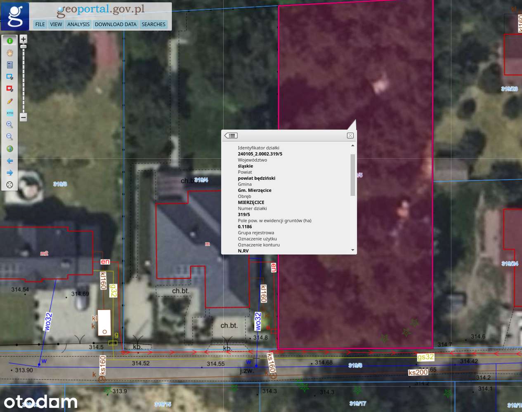Viewport: 522px width, 412px height.
Task: Open the FILE menu
Action: coord(40,24)
